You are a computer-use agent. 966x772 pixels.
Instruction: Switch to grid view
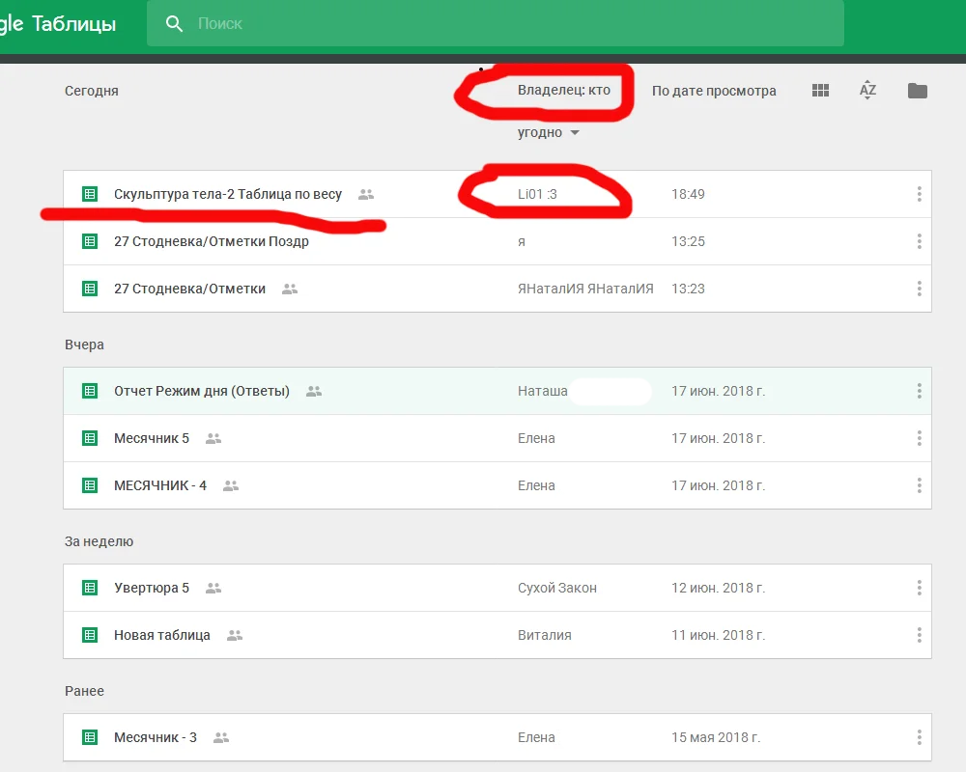coord(820,91)
